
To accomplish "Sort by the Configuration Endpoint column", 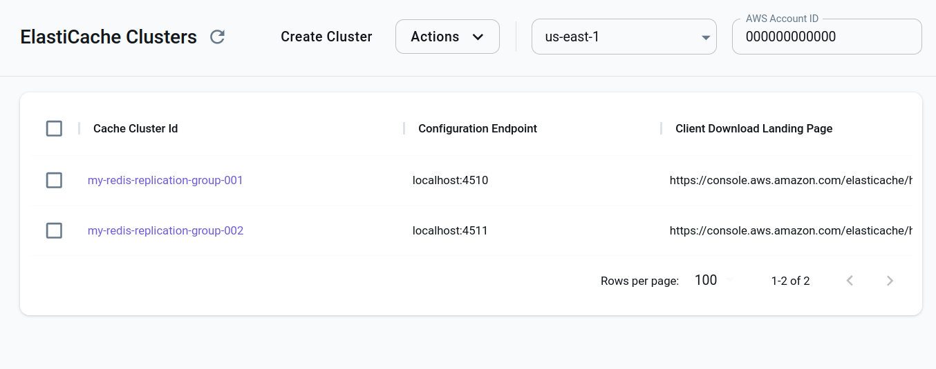I will [477, 128].
